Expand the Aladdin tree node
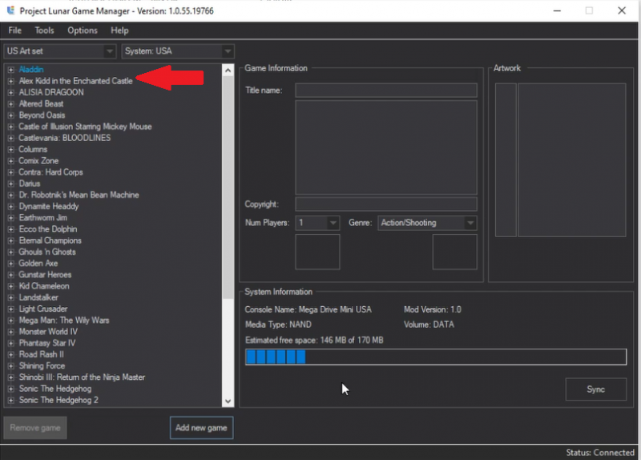 (10, 70)
